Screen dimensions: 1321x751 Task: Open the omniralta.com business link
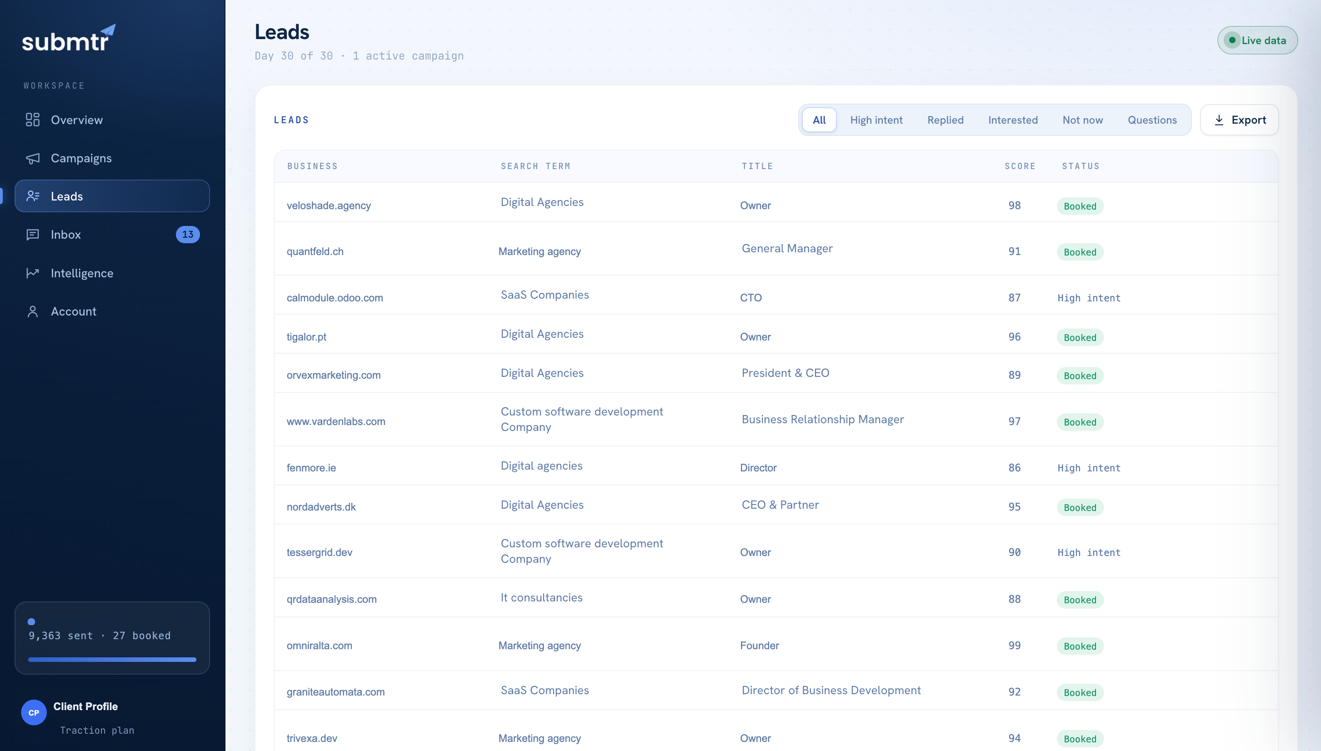point(319,646)
